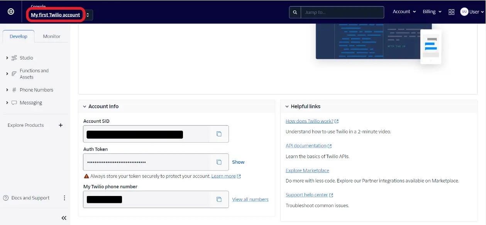Expand the Functions and Assets chevron
This screenshot has width=486, height=225.
7,74
